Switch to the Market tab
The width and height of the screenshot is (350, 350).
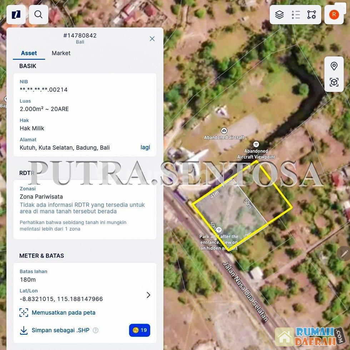[61, 53]
